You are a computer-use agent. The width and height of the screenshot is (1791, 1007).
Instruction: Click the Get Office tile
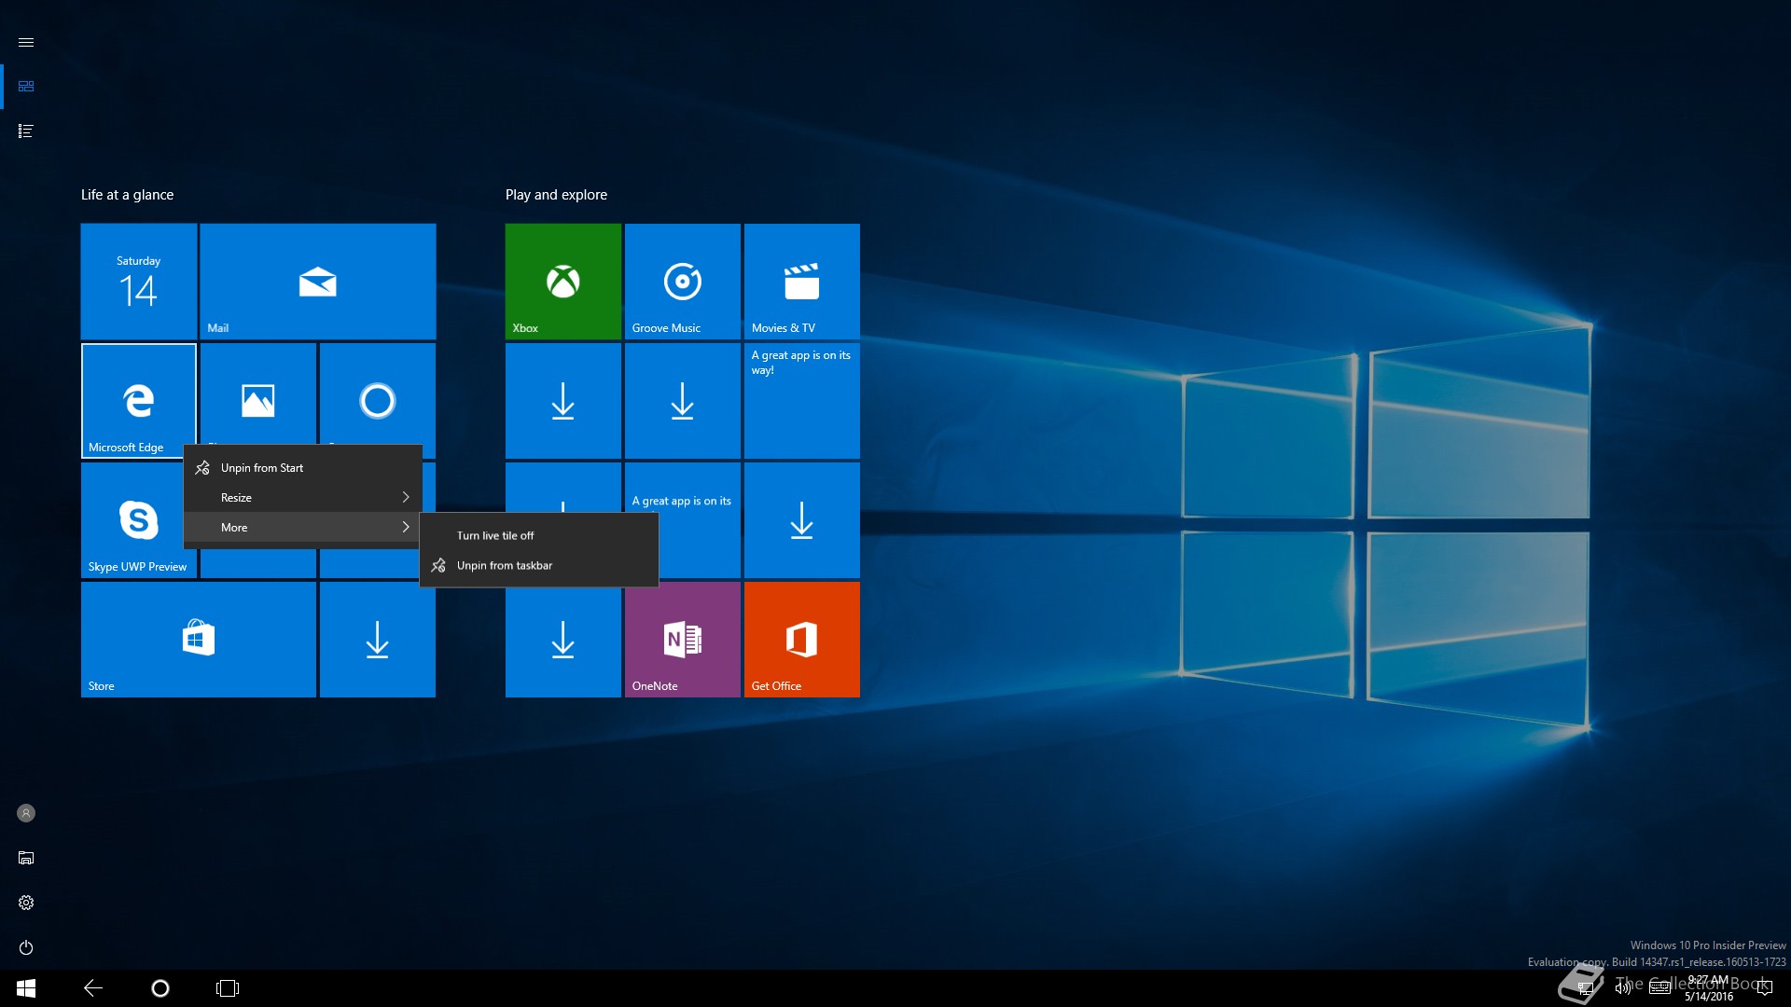(802, 640)
